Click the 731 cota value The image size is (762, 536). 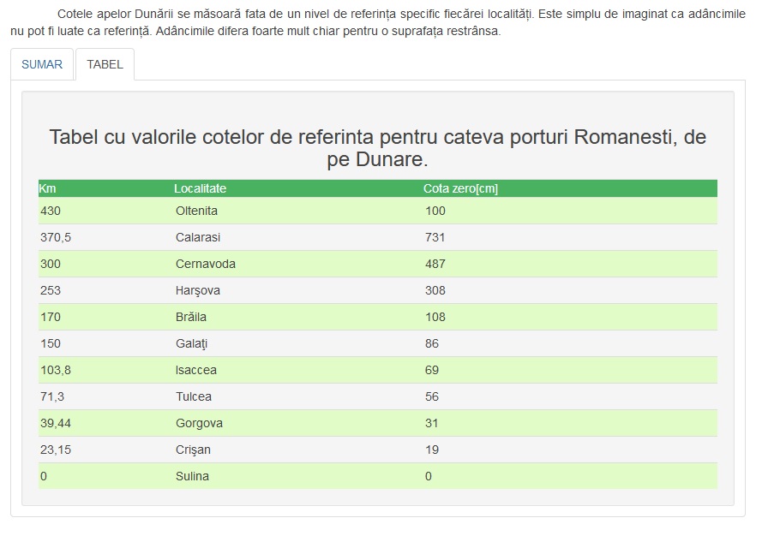(435, 237)
